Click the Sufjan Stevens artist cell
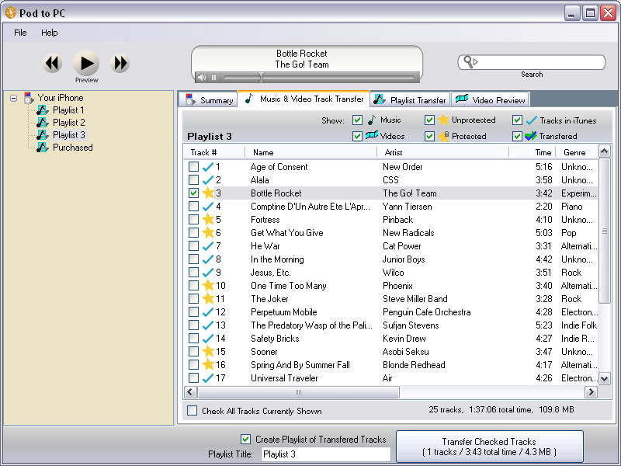This screenshot has width=621, height=466. point(411,325)
